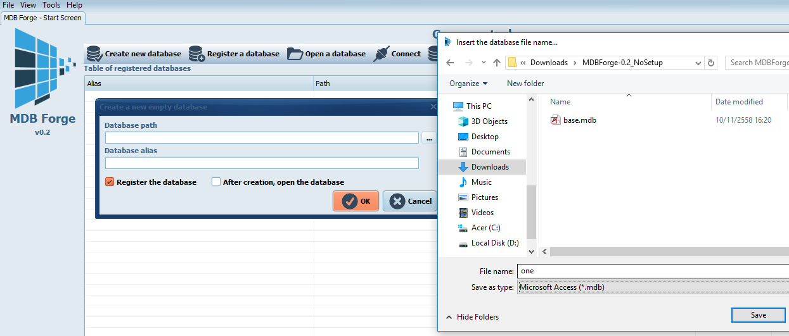789x336 pixels.
Task: Enable After creation, open the database
Action: [x=216, y=182]
